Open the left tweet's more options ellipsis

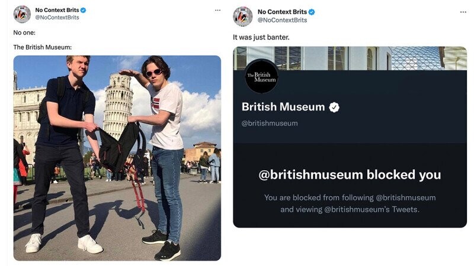point(217,10)
